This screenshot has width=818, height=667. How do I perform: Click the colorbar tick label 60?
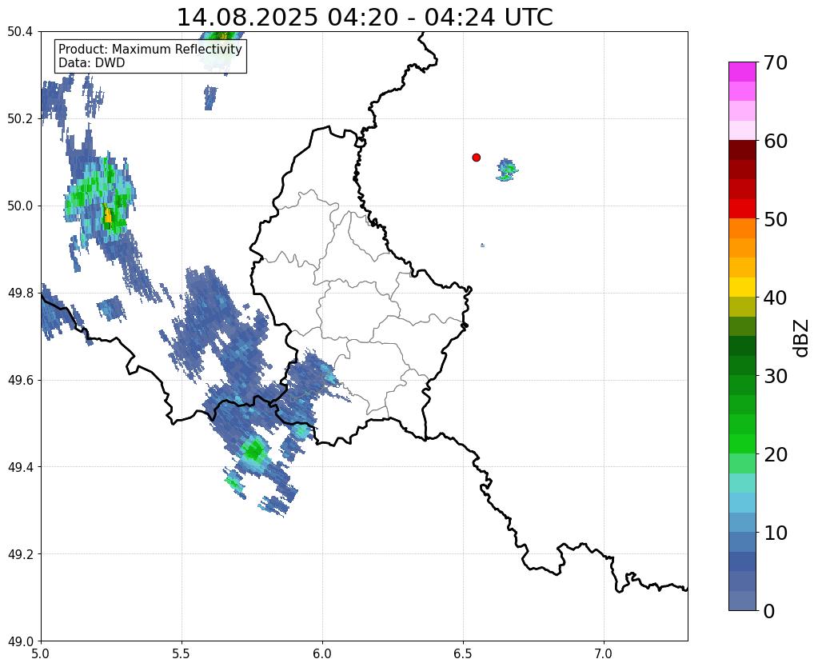(776, 141)
